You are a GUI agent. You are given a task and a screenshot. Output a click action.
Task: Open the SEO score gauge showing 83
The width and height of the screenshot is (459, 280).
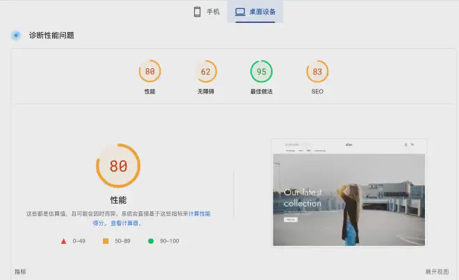[317, 71]
